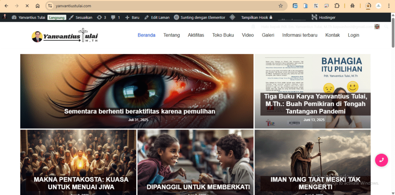395x195 pixels.
Task: Open the Toko Buku menu item
Action: 223,35
